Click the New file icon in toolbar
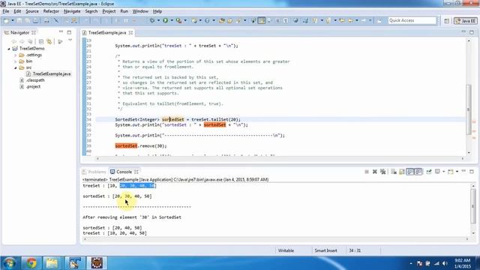Viewport: 480px width, 270px height. [7, 20]
